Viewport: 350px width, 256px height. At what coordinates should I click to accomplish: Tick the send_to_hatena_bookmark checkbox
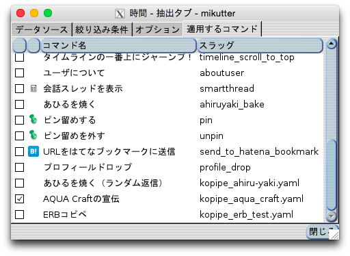click(19, 152)
